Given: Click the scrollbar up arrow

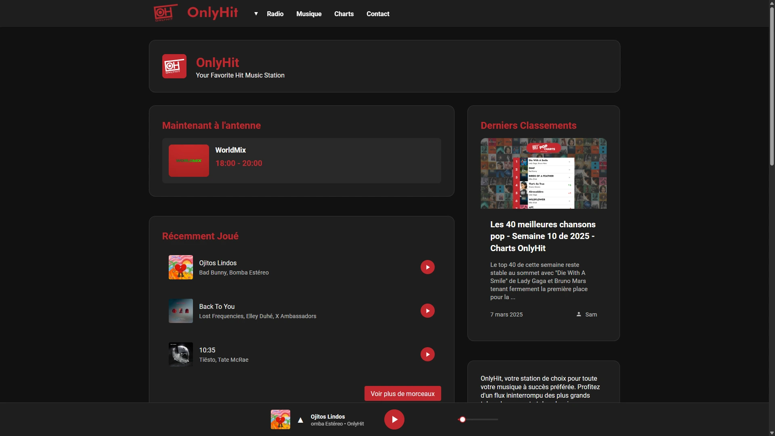Looking at the screenshot, I should 772,3.
